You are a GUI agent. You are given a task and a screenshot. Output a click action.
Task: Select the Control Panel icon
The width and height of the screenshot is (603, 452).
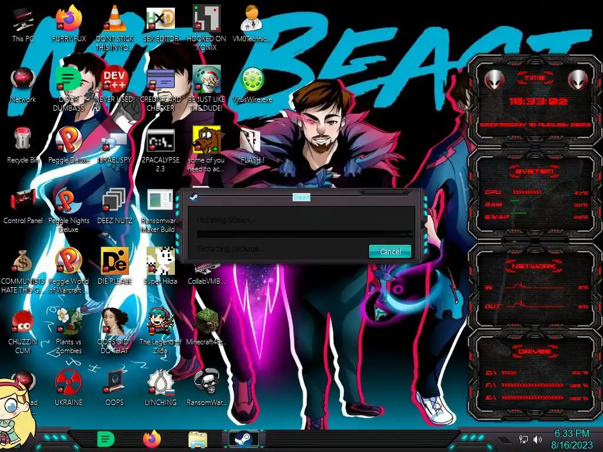click(x=23, y=206)
